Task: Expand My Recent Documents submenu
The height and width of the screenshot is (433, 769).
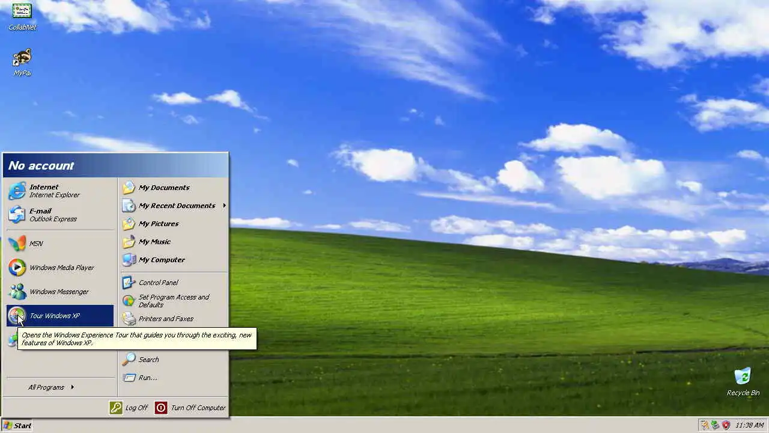Action: tap(174, 206)
